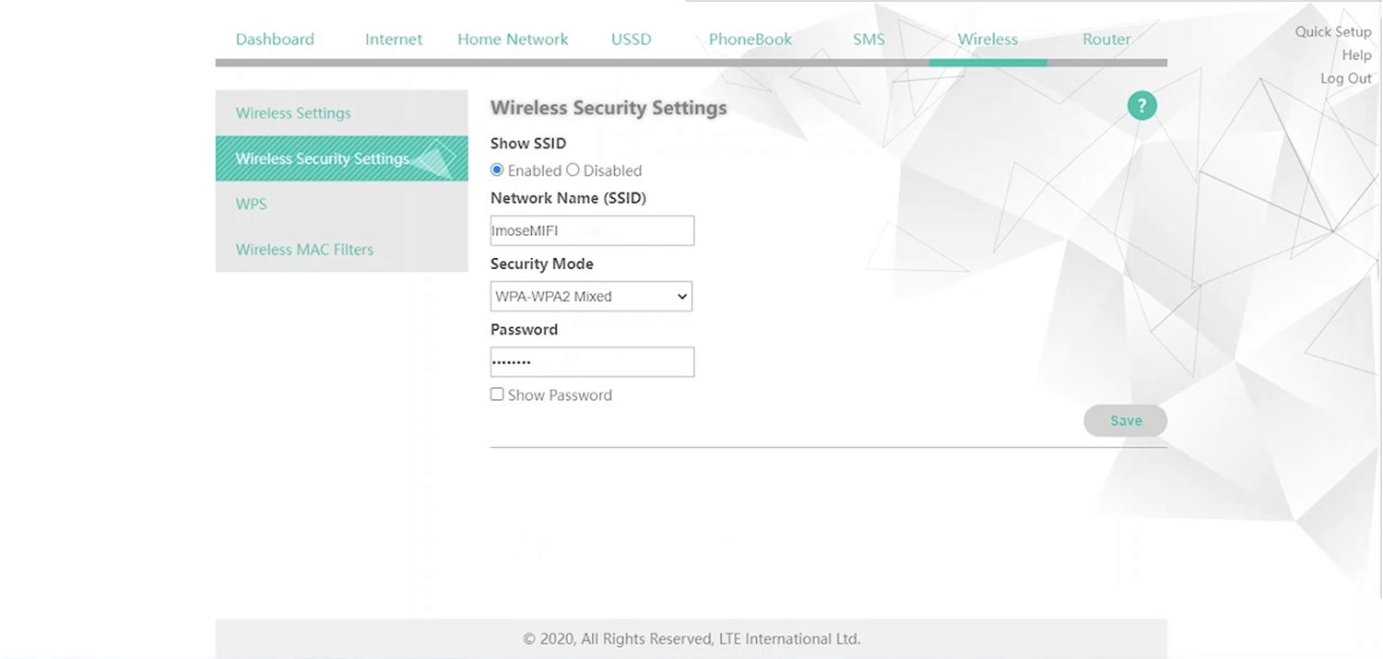
Task: Open Wireless Settings in the sidebar
Action: point(293,113)
